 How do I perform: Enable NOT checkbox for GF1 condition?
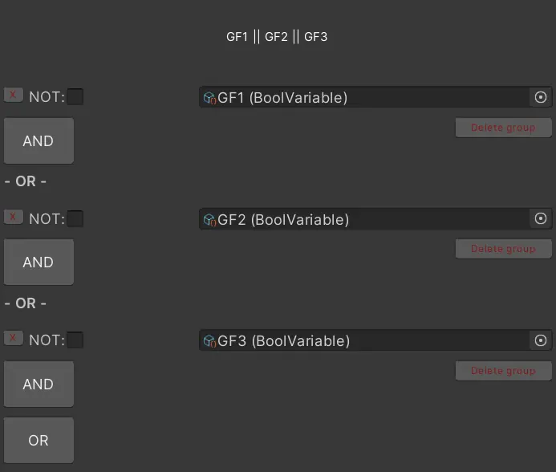point(75,97)
